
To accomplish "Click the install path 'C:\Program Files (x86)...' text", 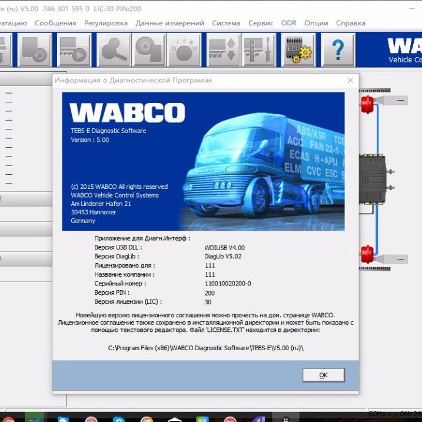I will [205, 348].
